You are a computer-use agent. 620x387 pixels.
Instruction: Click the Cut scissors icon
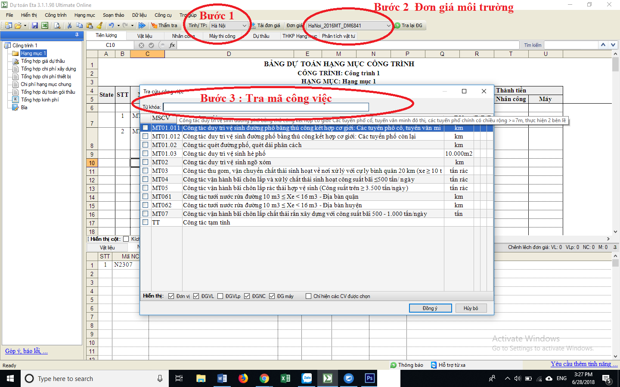tap(69, 26)
